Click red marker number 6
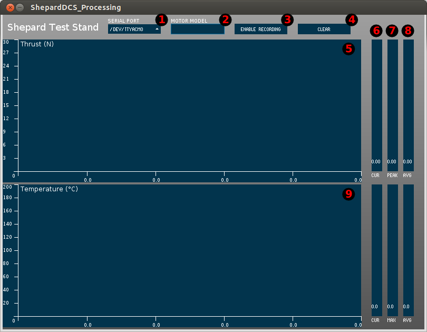The image size is (427, 332). tap(376, 31)
